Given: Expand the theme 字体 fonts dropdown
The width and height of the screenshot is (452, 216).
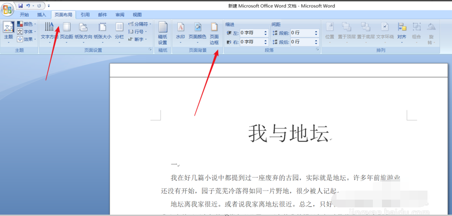Looking at the screenshot, I should point(26,32).
